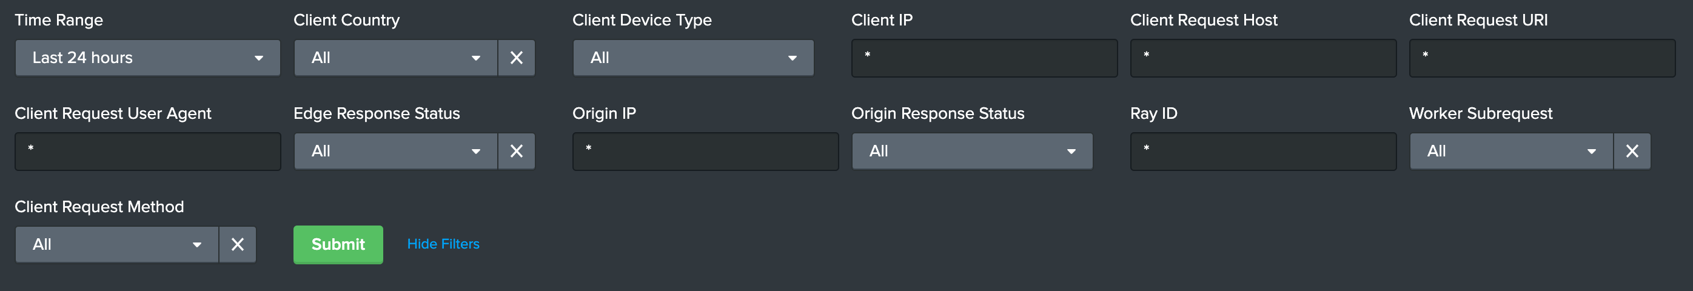Click the Hide Filters link
Screen dimensions: 1693x291
tap(443, 244)
